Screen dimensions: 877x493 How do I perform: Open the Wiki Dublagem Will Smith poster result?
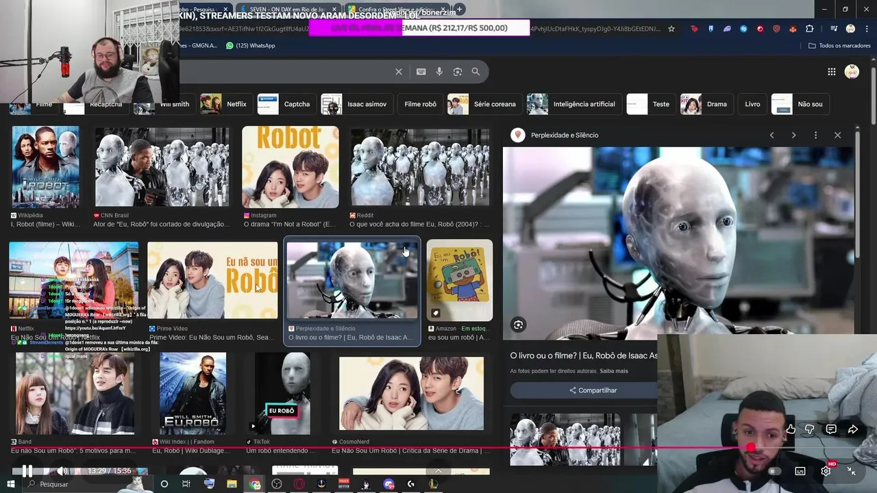coord(193,394)
